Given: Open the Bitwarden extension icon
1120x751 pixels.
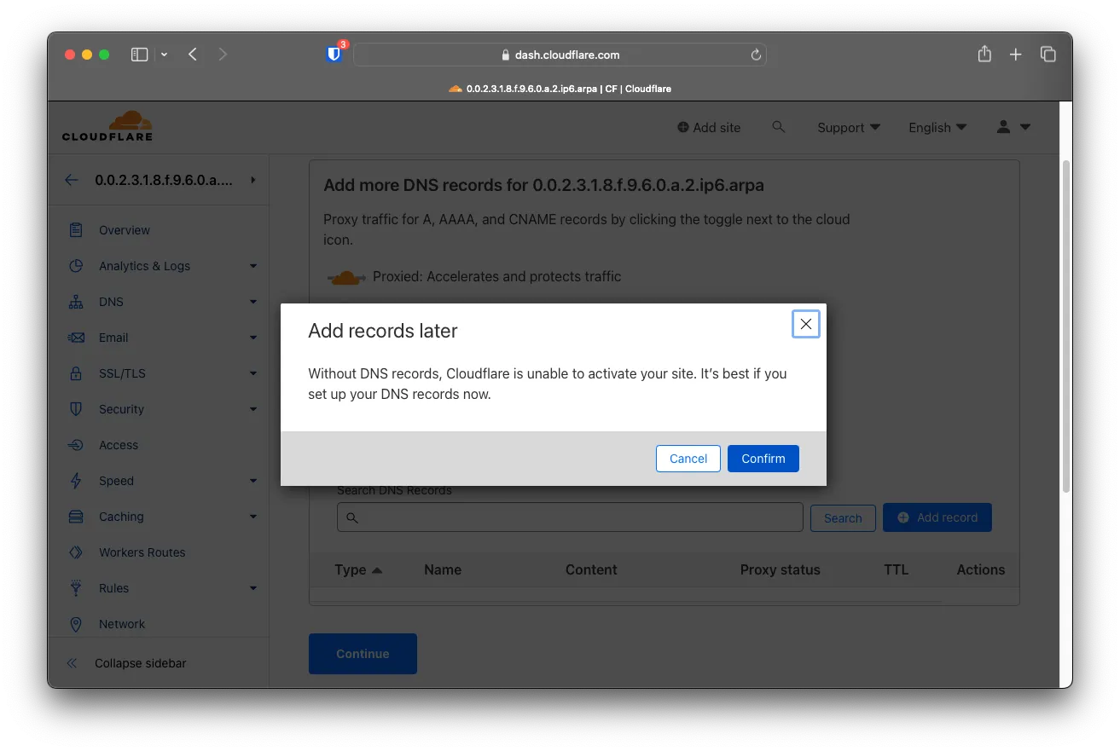Looking at the screenshot, I should pyautogui.click(x=334, y=55).
